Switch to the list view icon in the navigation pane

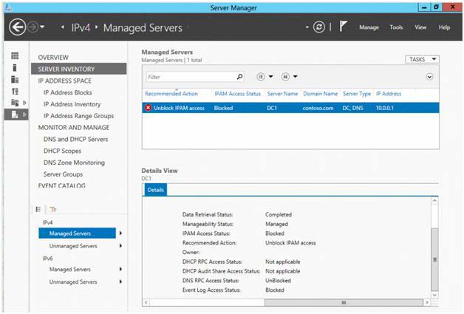[38, 209]
